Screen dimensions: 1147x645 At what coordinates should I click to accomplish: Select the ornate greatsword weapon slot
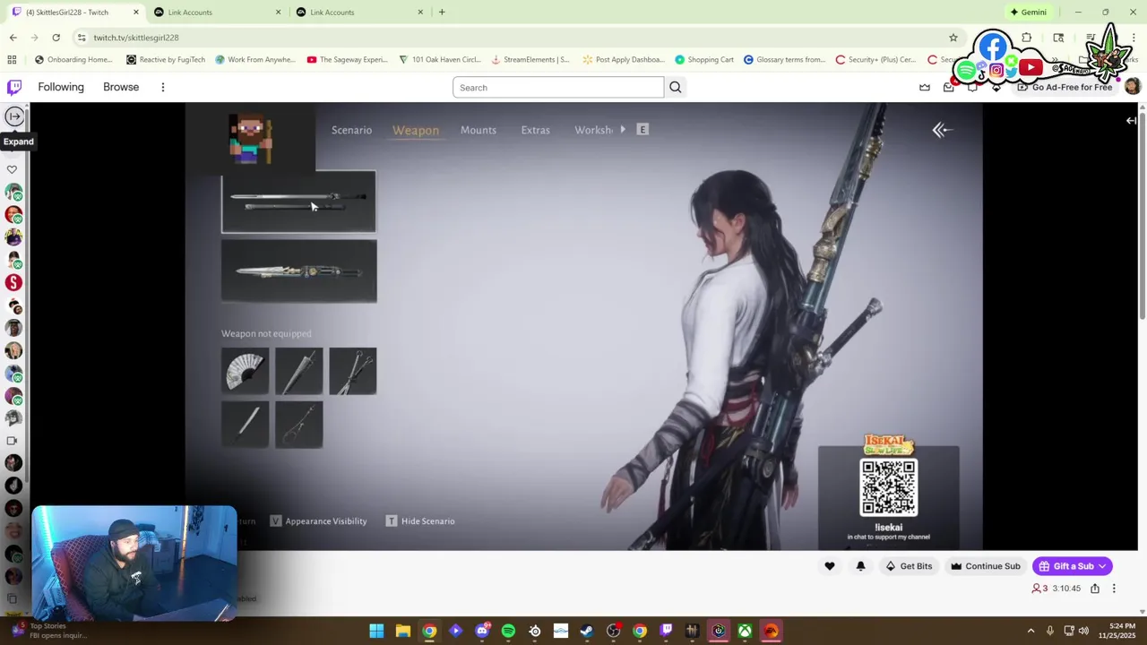pyautogui.click(x=298, y=271)
